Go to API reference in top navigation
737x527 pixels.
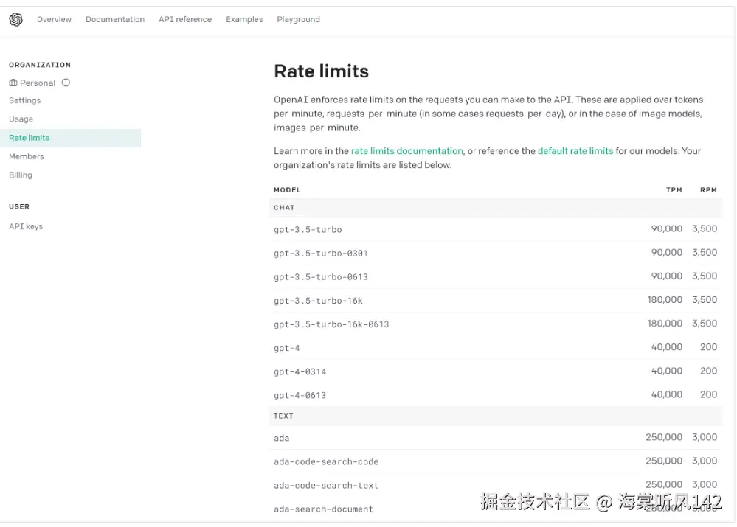click(185, 19)
